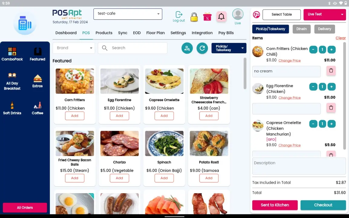Expand the test-cafe store dropdown

pos(128,14)
